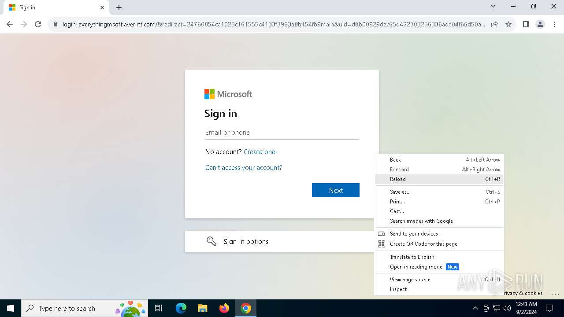Click Chrome icon on taskbar
Screen dimensions: 564x317
pyautogui.click(x=246, y=308)
